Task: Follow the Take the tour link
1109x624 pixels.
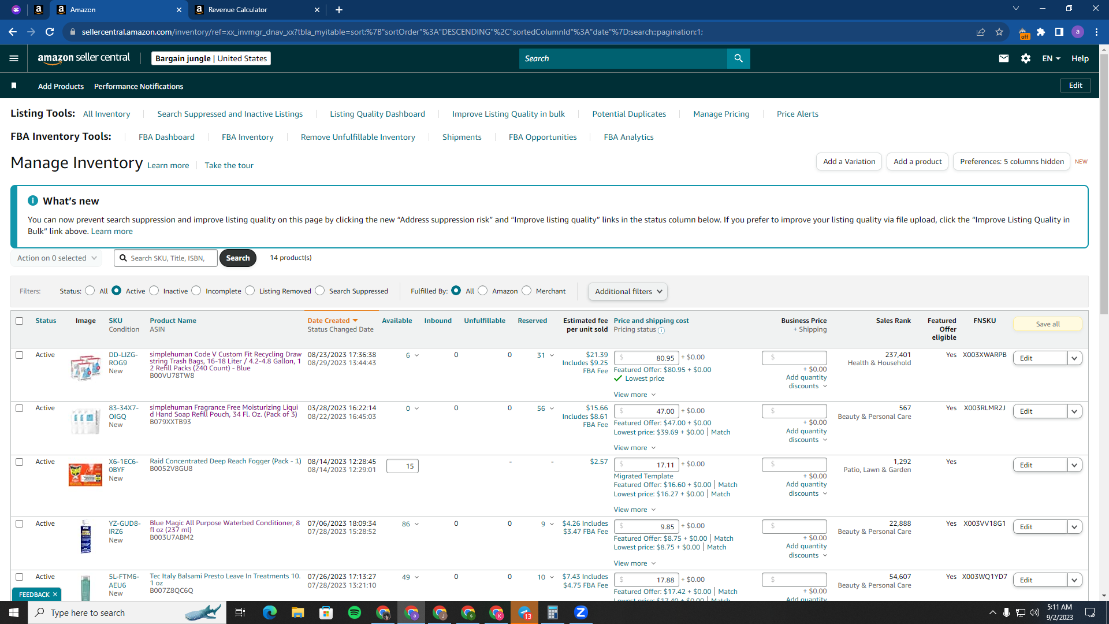Action: coord(229,165)
